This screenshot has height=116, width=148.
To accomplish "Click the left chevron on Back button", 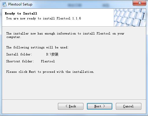I will (67, 106).
